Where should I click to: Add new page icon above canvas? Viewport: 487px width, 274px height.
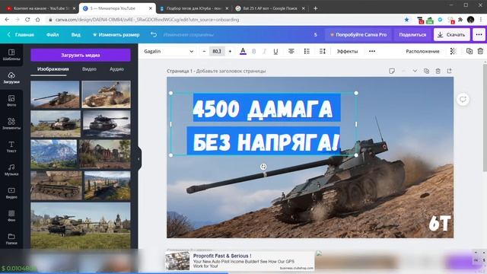pos(450,71)
